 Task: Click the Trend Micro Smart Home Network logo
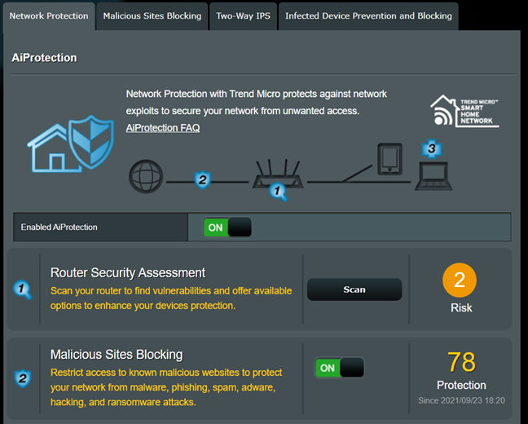pyautogui.click(x=464, y=111)
